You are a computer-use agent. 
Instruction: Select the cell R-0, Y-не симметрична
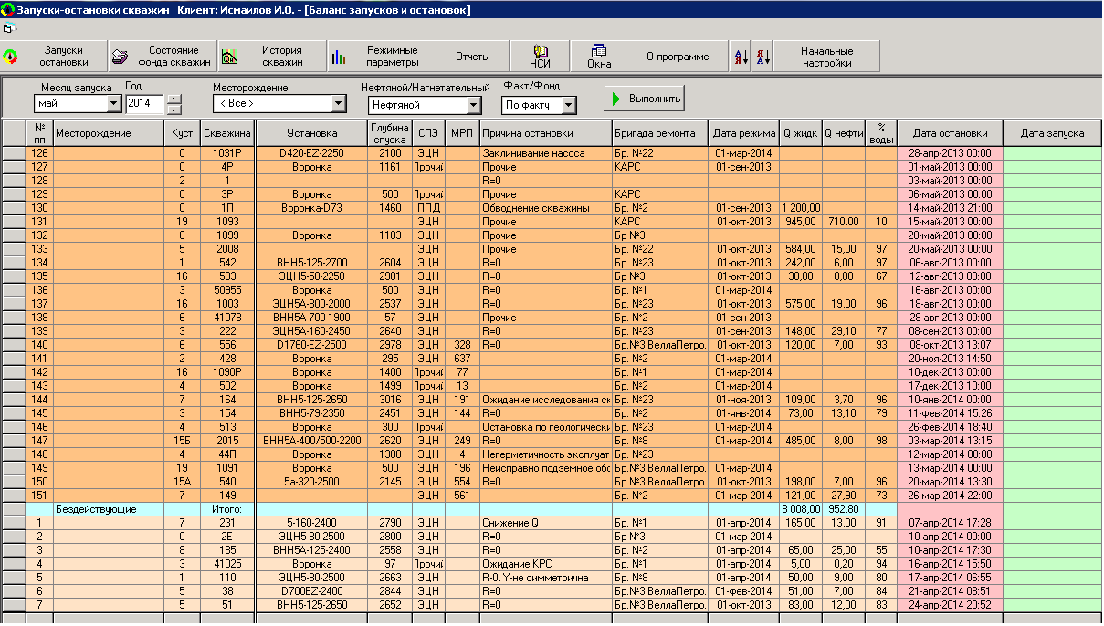pos(546,578)
